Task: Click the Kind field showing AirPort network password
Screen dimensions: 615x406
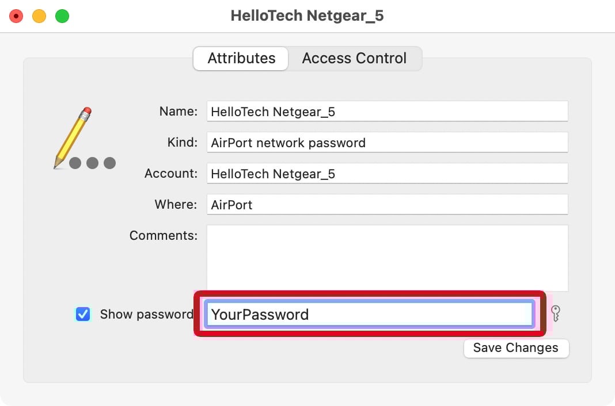Action: [x=387, y=142]
